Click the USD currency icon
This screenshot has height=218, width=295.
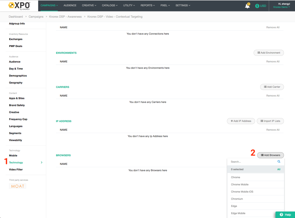point(257,6)
